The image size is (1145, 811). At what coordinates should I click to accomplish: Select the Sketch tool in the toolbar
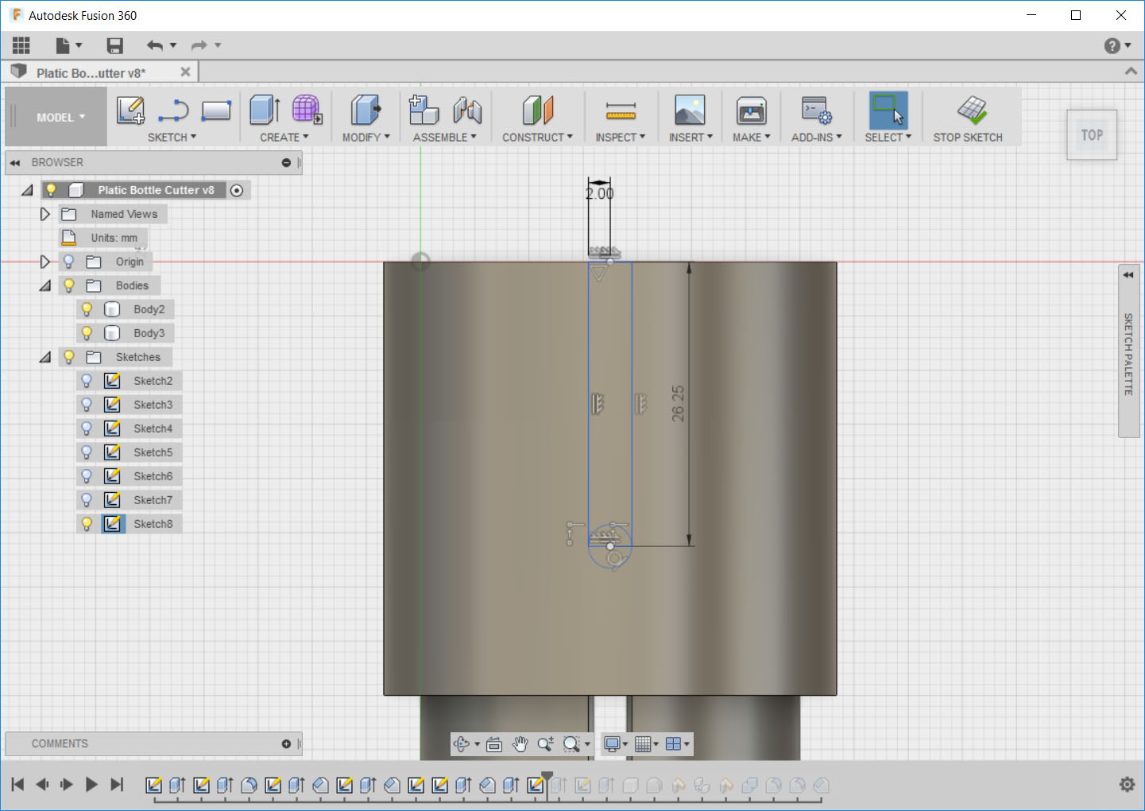(x=130, y=111)
